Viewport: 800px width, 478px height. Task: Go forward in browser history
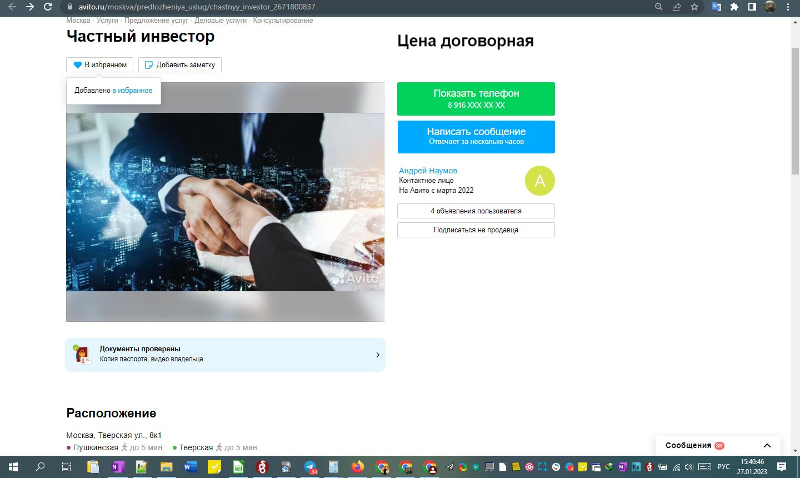tap(30, 7)
